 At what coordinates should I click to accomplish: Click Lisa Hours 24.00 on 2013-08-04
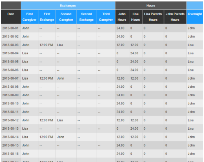(134, 53)
